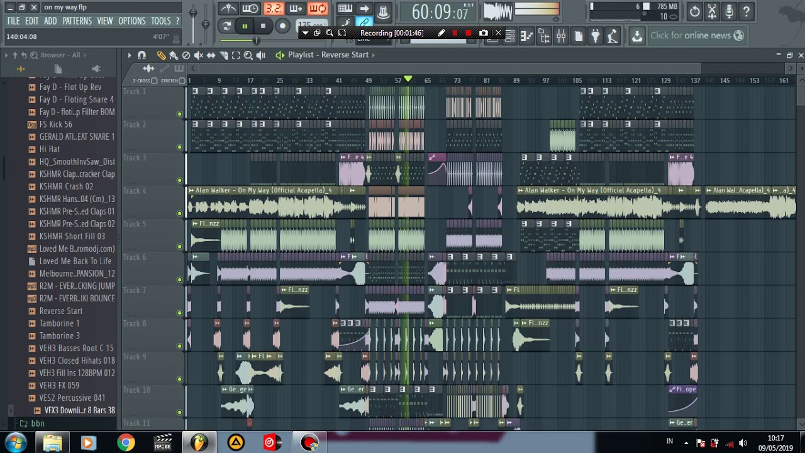Screen dimensions: 805x453
Task: Select the playlist pencil draw tool
Action: 161,55
